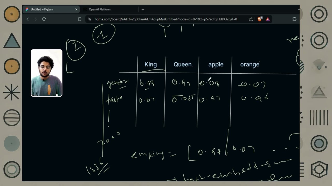Focus the figma.com address bar URL
The width and height of the screenshot is (332, 186).
pyautogui.click(x=166, y=19)
